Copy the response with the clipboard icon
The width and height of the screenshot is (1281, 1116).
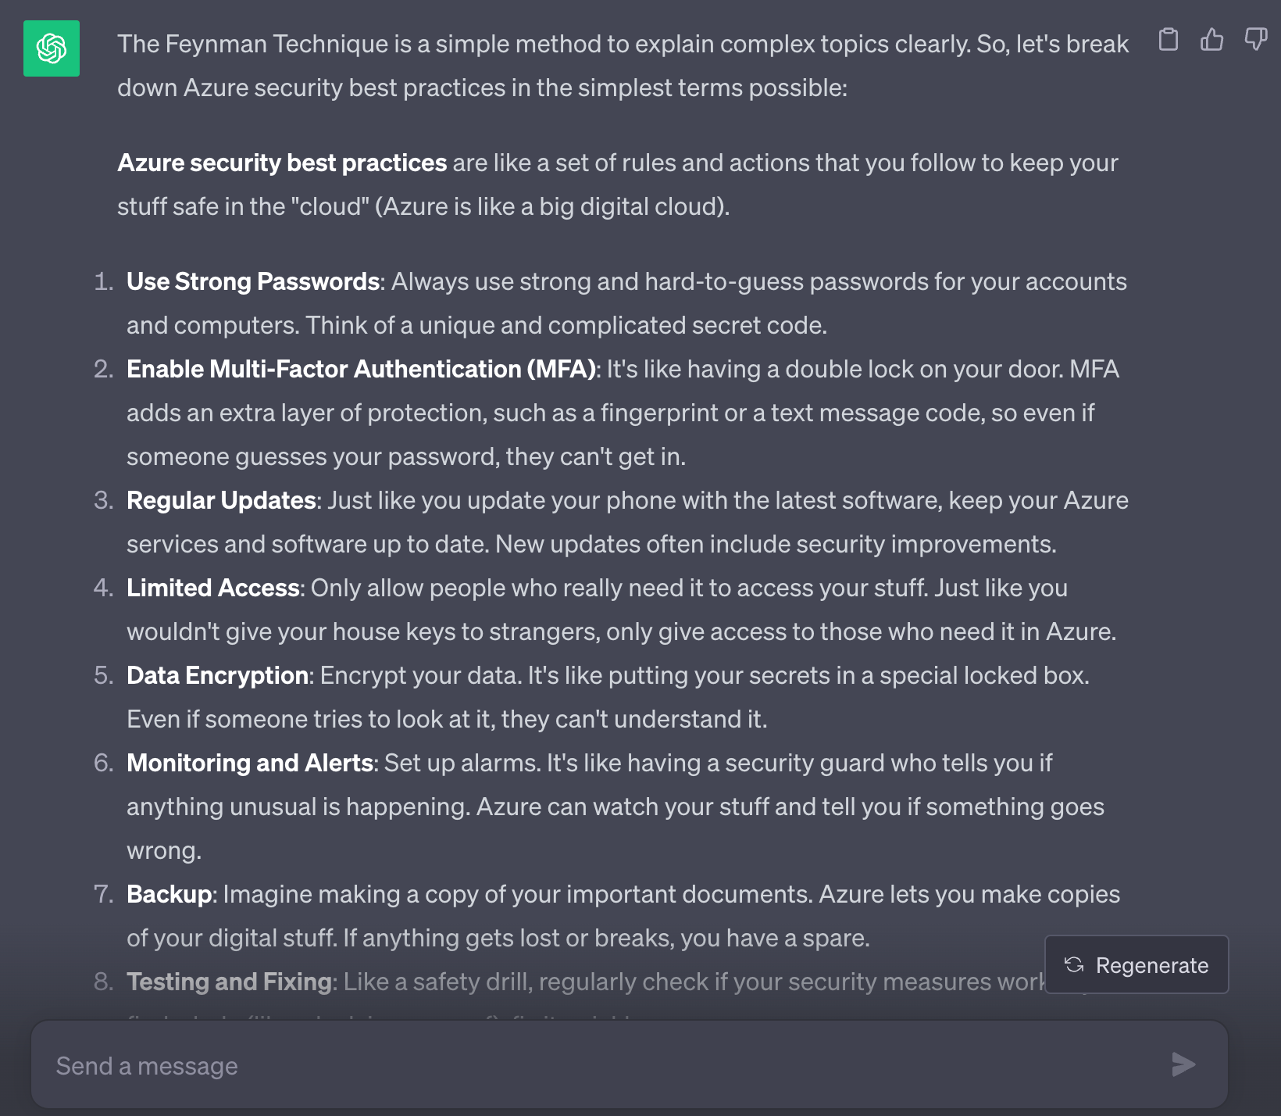pyautogui.click(x=1169, y=39)
